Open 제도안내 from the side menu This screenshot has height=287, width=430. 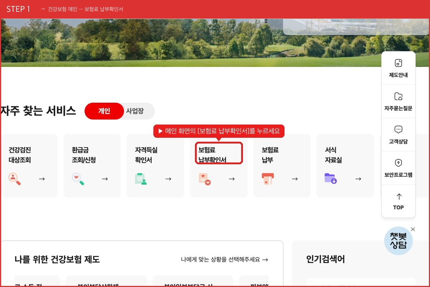pos(398,68)
